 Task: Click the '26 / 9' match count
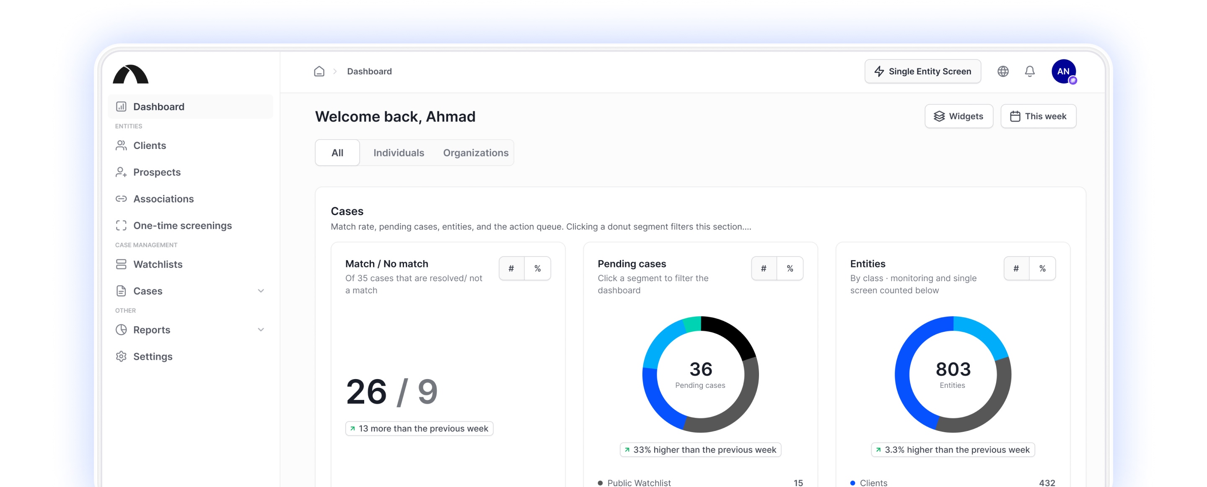392,392
